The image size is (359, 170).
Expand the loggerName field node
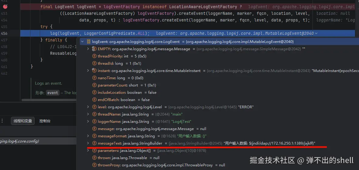(88, 121)
